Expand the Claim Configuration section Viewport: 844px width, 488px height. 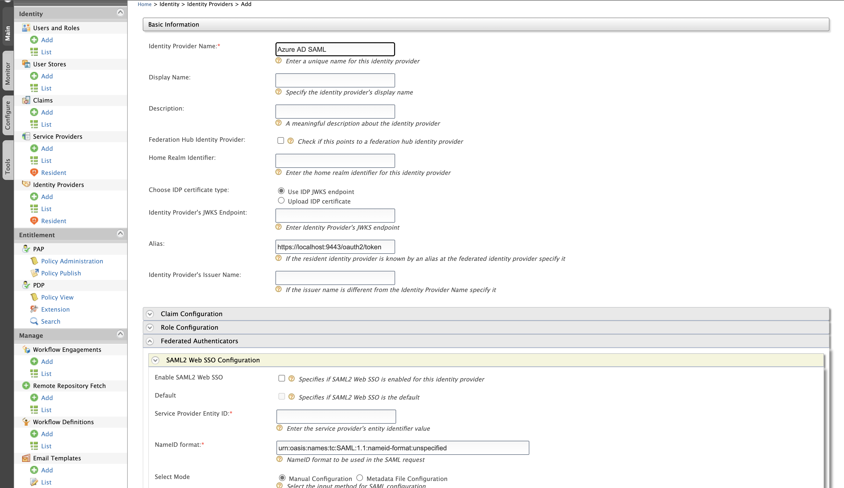pos(150,314)
